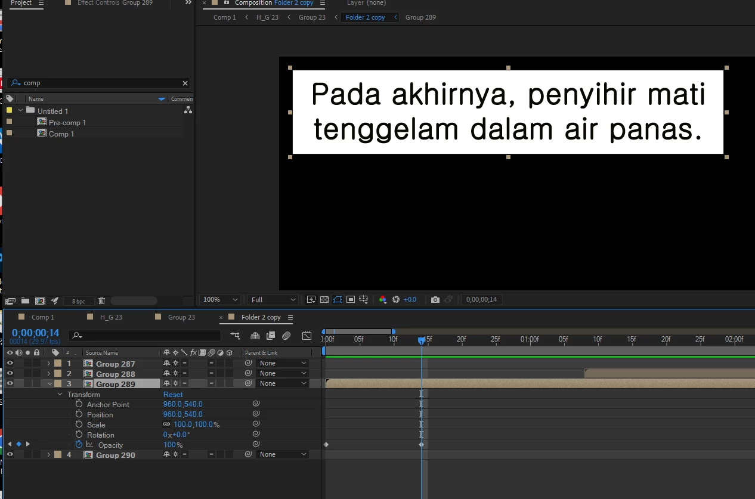Open Interpret Footage at project panel bottom
The image size is (755, 499).
[x=11, y=301]
